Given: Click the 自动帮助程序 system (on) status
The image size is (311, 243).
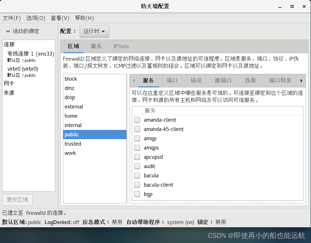Looking at the screenshot, I should [x=160, y=222].
